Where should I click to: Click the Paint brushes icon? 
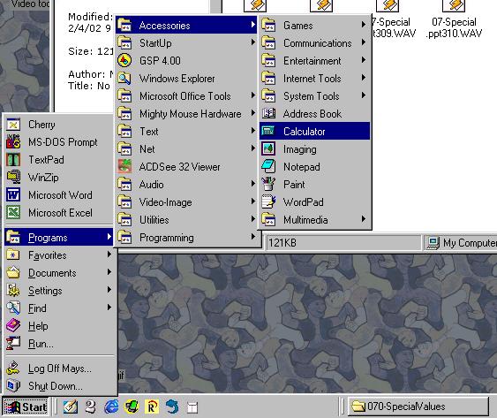click(x=268, y=184)
